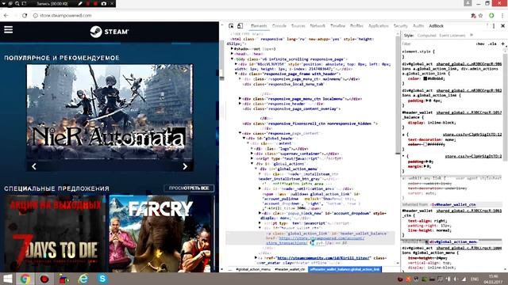
Task: Click the pencil icon in recorder bar
Action: [80, 3]
